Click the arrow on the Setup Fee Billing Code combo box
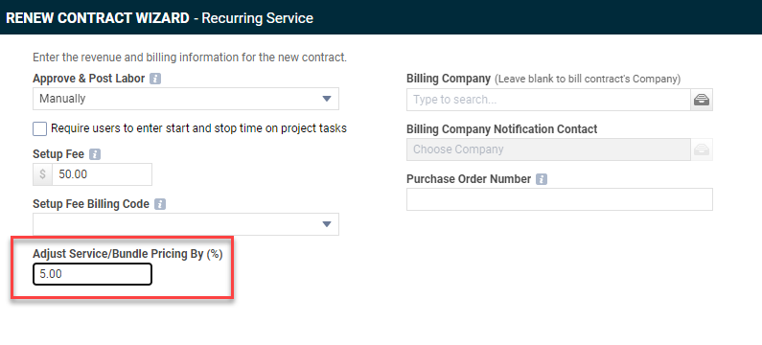 [327, 224]
